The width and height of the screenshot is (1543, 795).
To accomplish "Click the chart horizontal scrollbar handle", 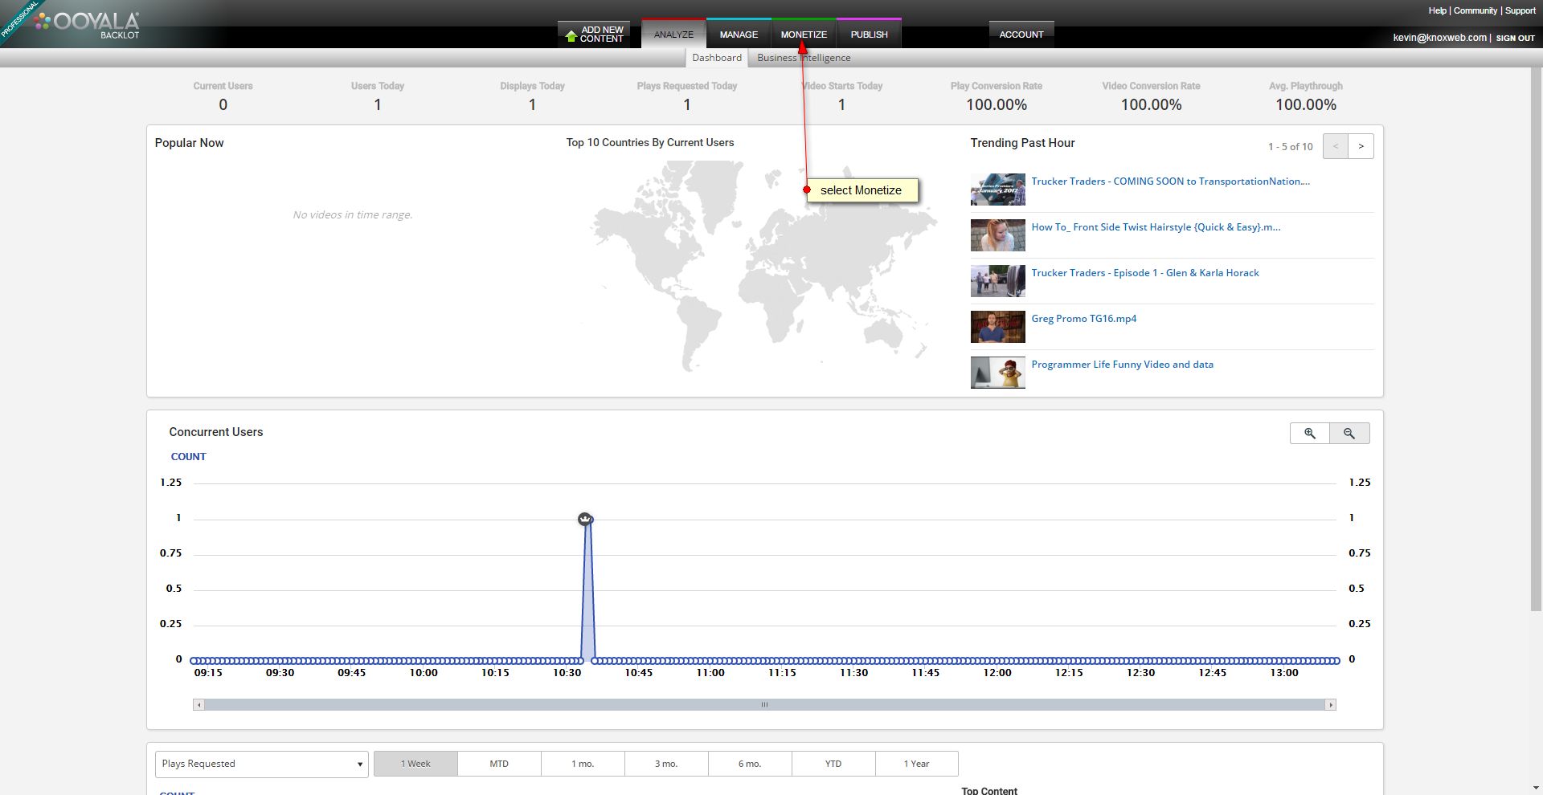I will 765,705.
